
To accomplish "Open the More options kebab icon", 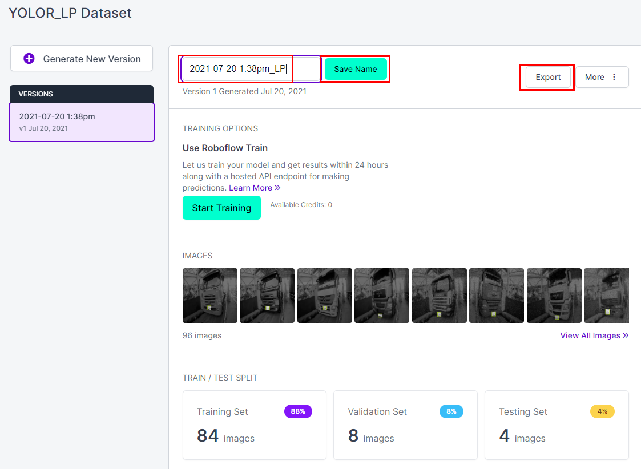I will [x=614, y=77].
